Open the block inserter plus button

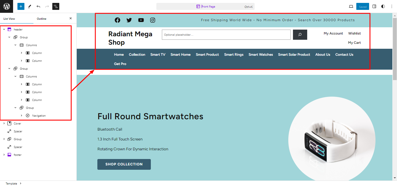pos(21,6)
